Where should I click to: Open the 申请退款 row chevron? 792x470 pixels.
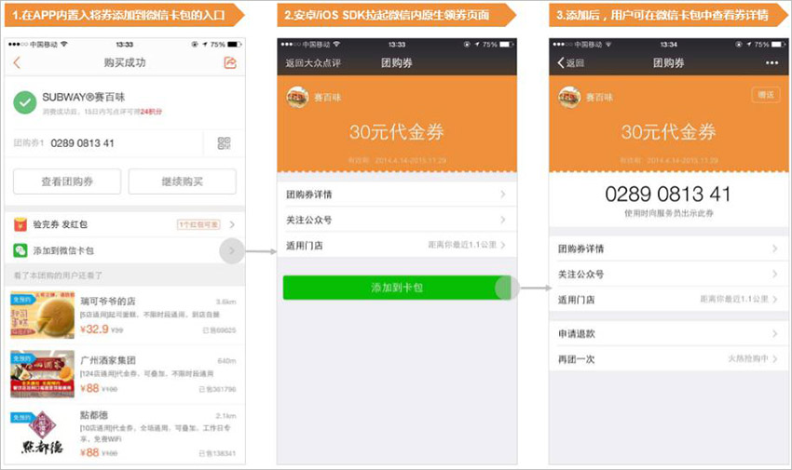(x=775, y=333)
